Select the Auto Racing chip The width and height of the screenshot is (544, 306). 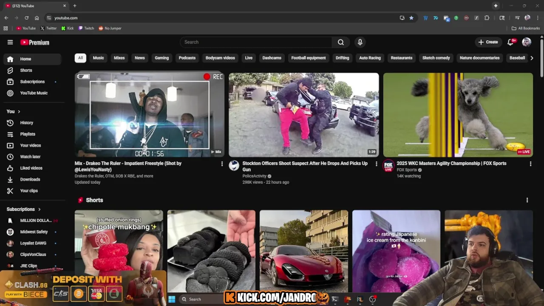pyautogui.click(x=370, y=58)
